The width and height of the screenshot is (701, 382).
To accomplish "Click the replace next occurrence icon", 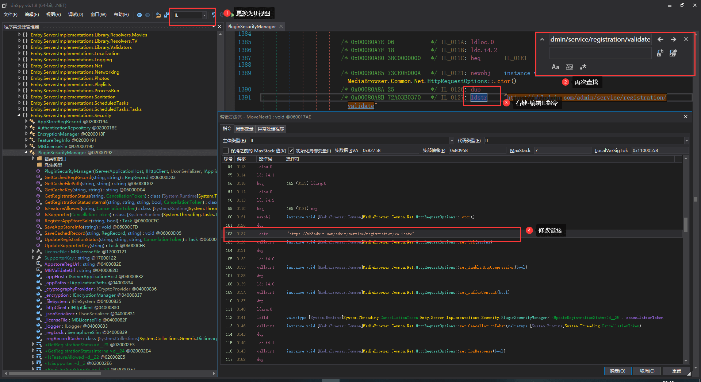I will point(659,53).
